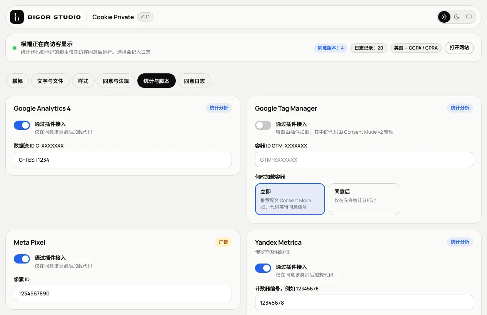Click the Cookie Private title

[113, 17]
